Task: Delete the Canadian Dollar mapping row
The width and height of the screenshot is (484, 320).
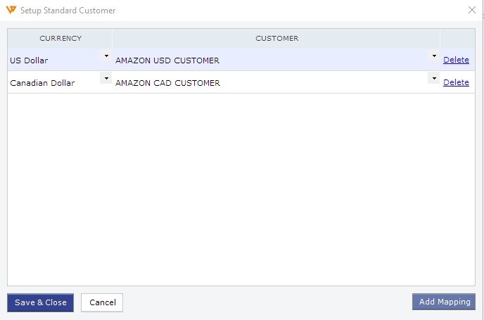Action: pos(456,82)
